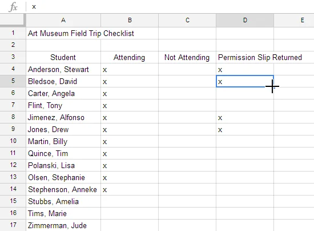
Task: Select column B header
Action: (x=130, y=20)
